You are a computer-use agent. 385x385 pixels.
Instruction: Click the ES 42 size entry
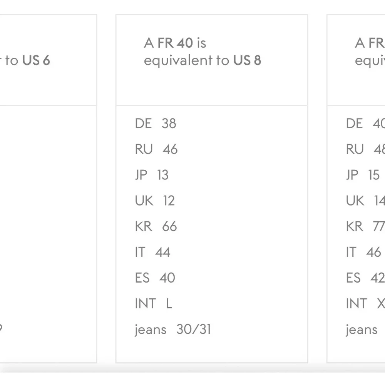(365, 278)
